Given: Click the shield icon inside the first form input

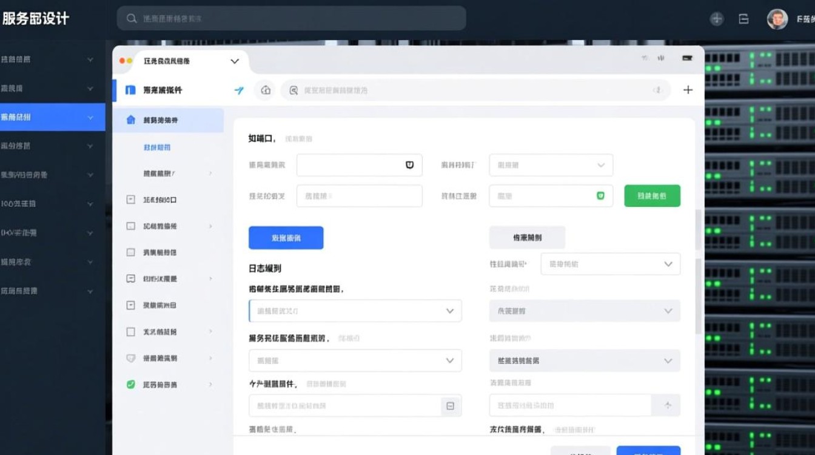Looking at the screenshot, I should pos(409,164).
